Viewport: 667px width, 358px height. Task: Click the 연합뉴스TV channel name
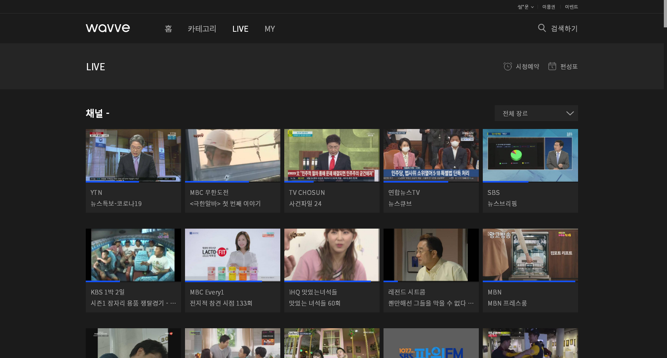[x=404, y=192]
